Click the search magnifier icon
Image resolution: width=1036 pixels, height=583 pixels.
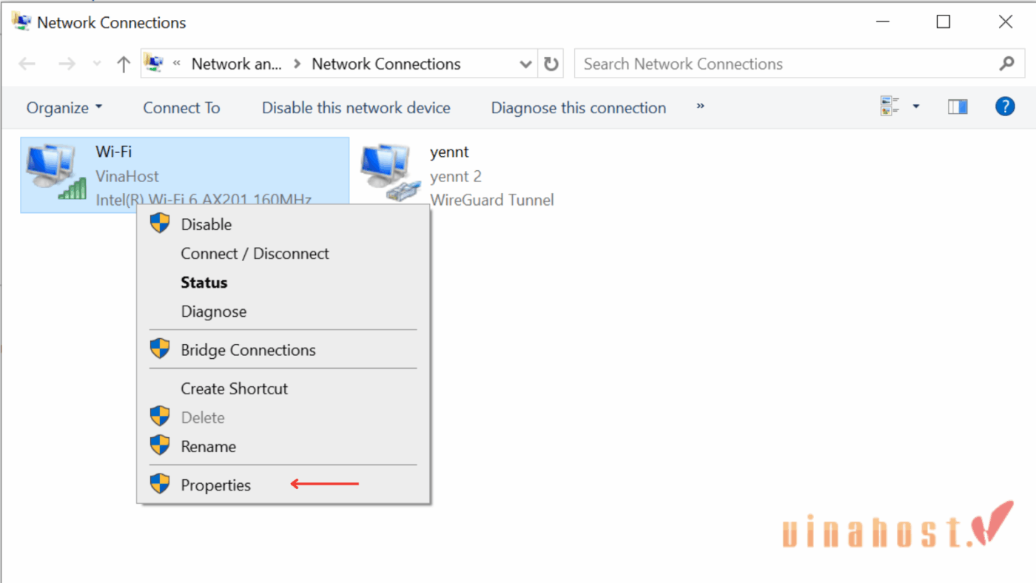click(1006, 64)
